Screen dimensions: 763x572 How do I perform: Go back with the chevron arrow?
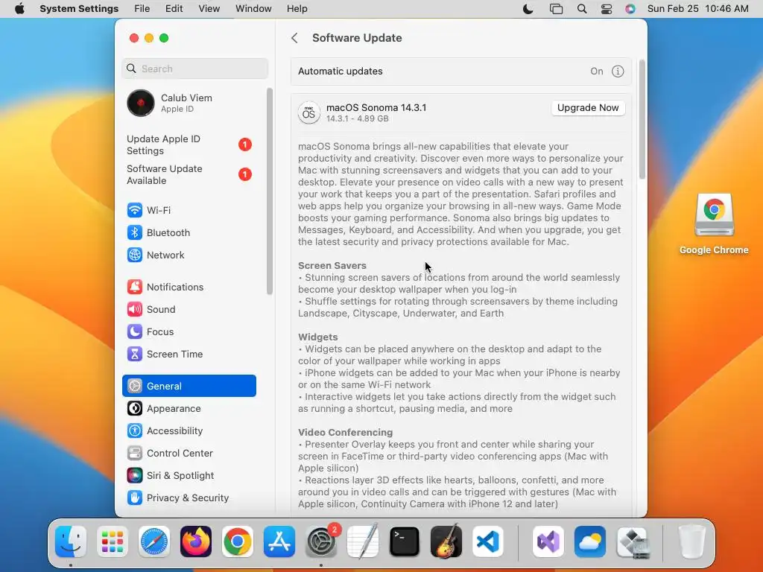point(294,38)
